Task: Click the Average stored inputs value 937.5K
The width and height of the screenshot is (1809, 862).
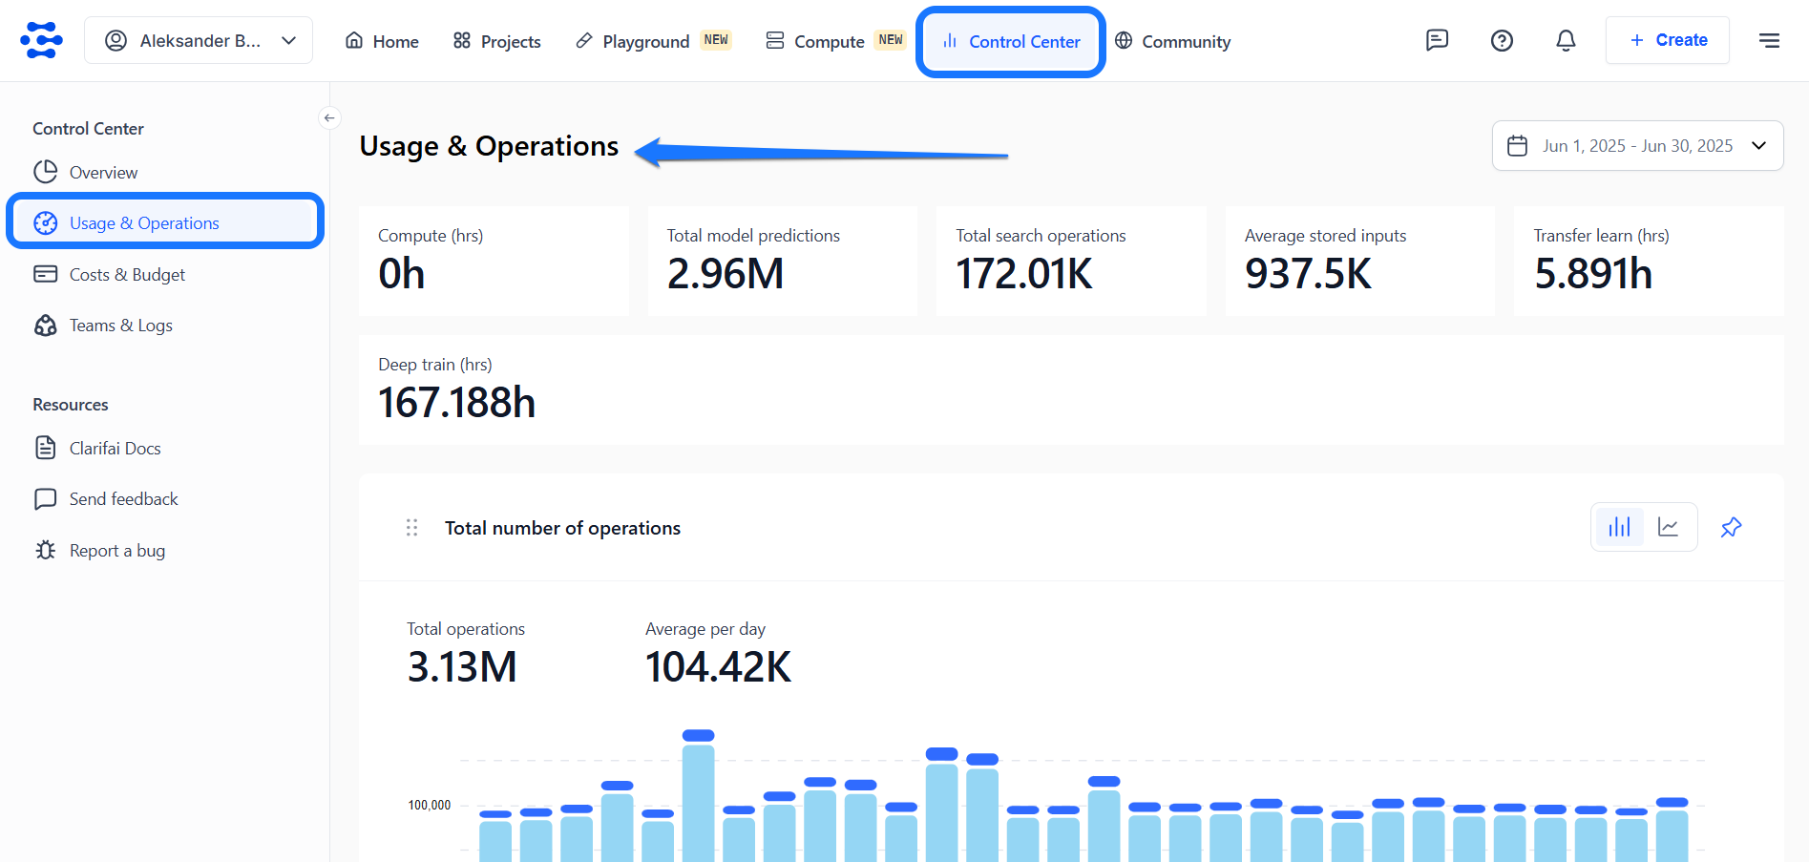Action: [1308, 274]
